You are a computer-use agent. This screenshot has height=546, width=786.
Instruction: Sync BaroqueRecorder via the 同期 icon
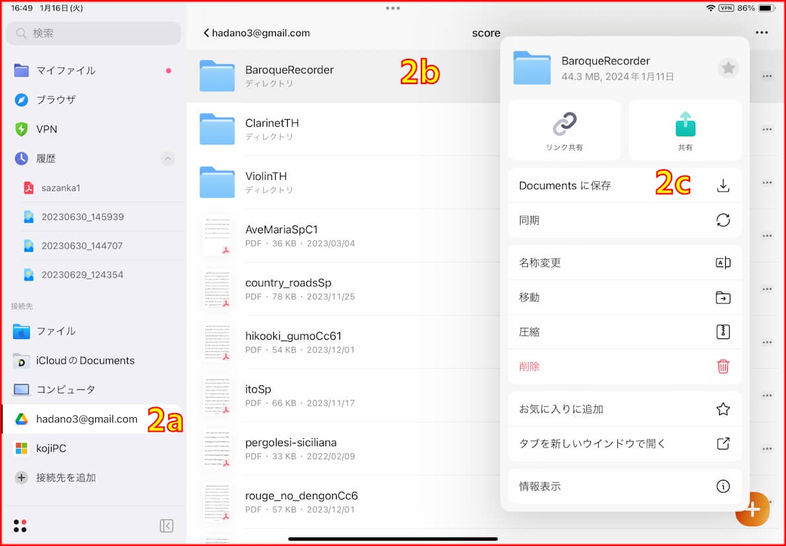(723, 220)
